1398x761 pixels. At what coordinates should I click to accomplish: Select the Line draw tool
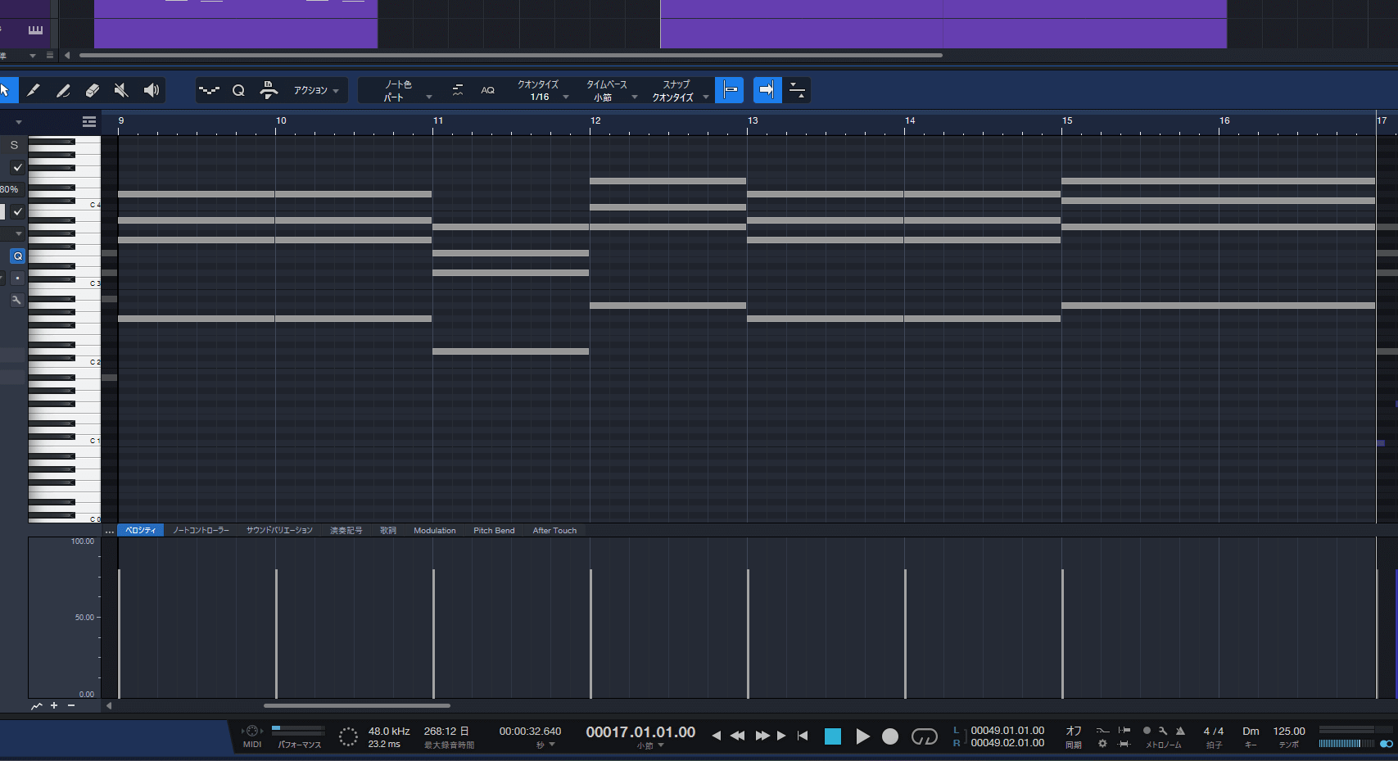(63, 90)
